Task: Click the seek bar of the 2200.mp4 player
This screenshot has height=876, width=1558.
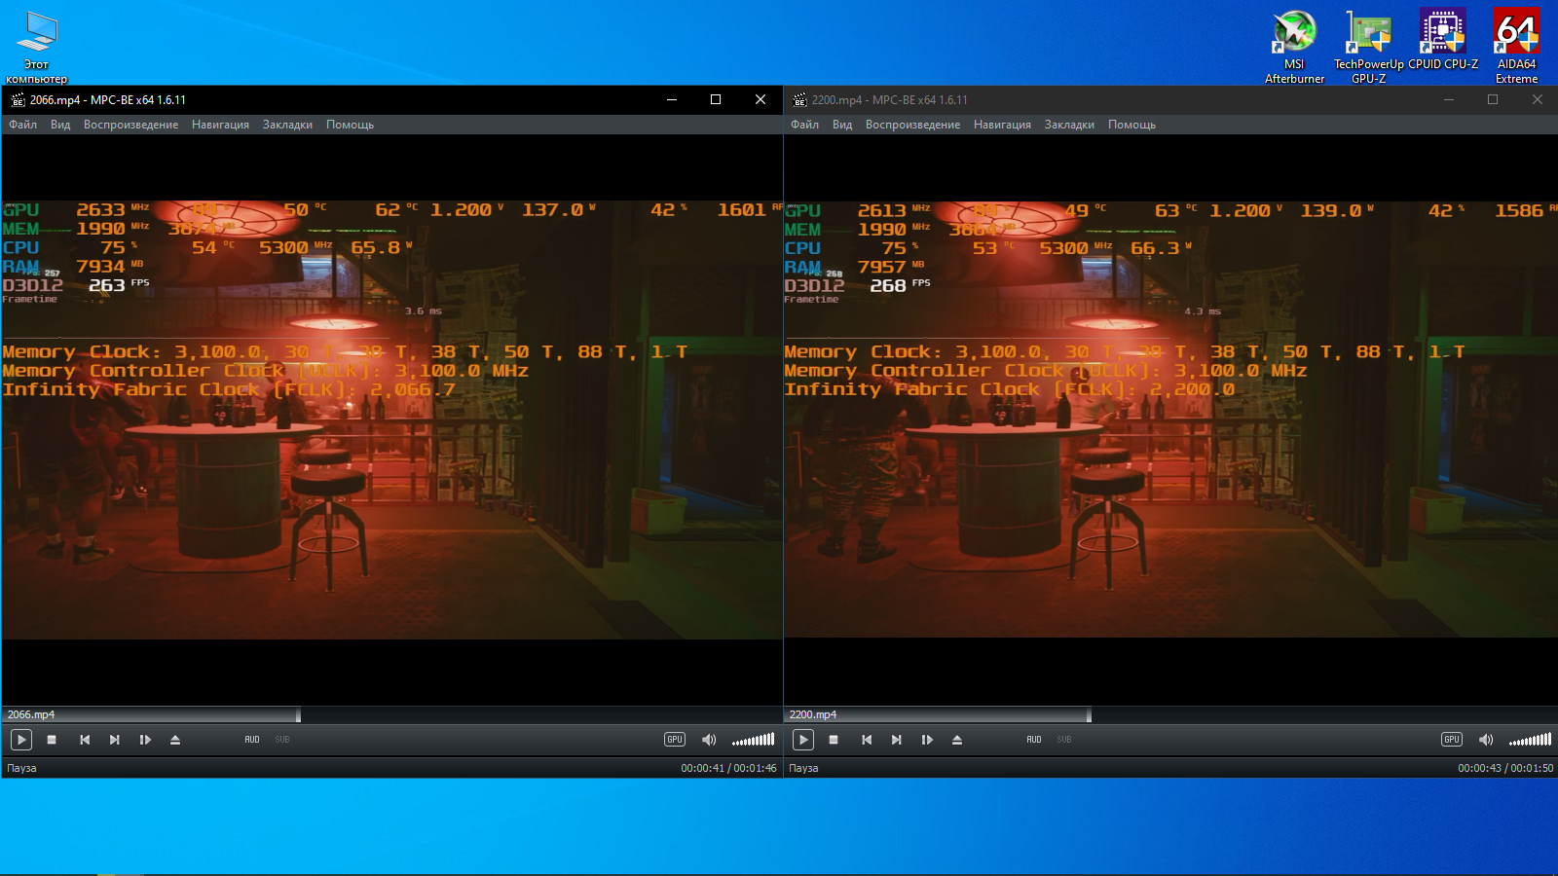Action: coord(1170,715)
